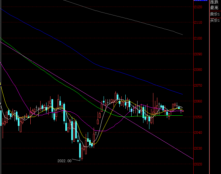Click the 最高 quote field label
Screen dimensions: 221x174
[214, 8]
